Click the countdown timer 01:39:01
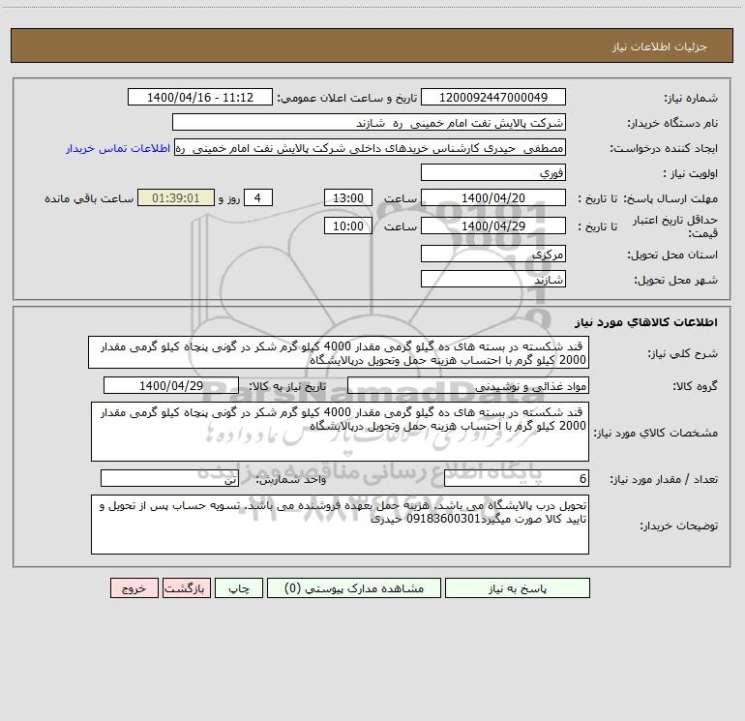This screenshot has height=721, width=745. pyautogui.click(x=176, y=197)
